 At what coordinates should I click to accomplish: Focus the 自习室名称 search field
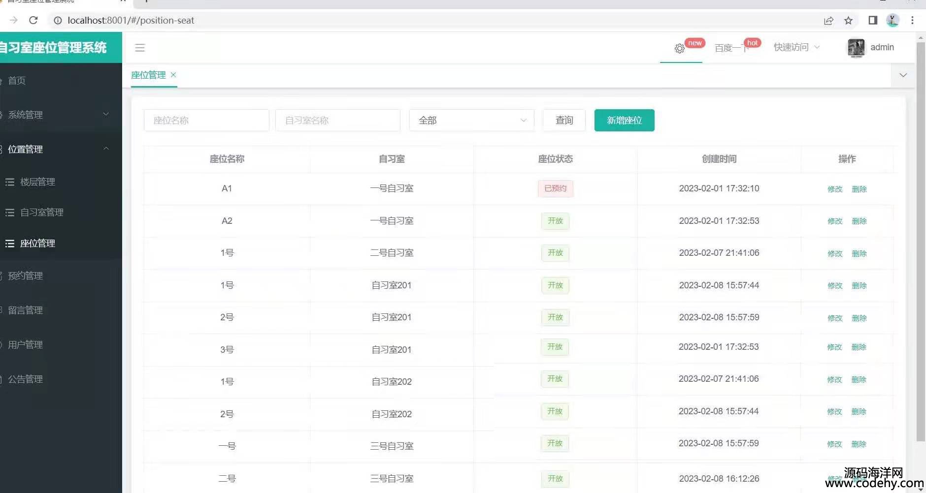pos(338,120)
